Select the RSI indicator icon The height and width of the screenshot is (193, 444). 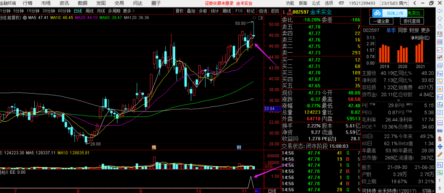pyautogui.click(x=439, y=131)
